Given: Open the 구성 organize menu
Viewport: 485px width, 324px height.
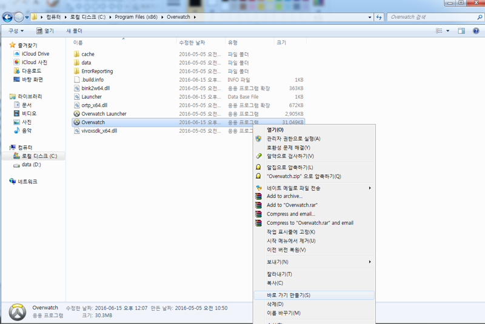Looking at the screenshot, I should 16,31.
